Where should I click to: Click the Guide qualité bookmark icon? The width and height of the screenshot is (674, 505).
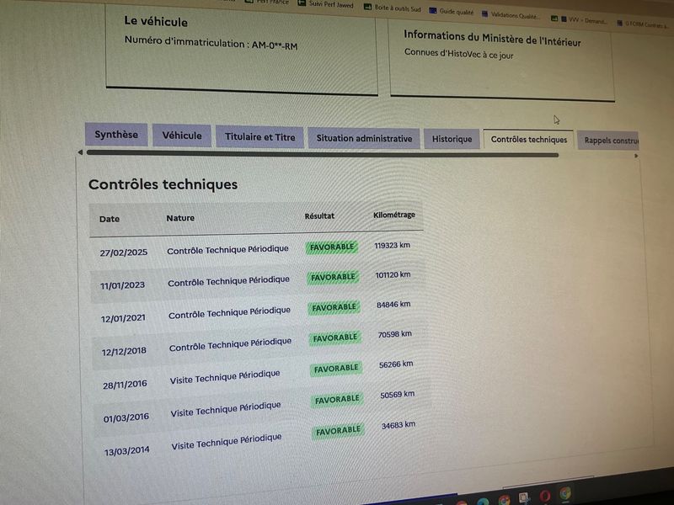click(x=433, y=11)
